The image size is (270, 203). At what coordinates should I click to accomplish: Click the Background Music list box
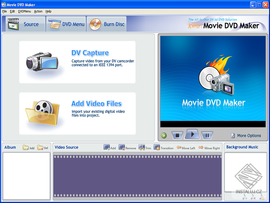(x=246, y=172)
